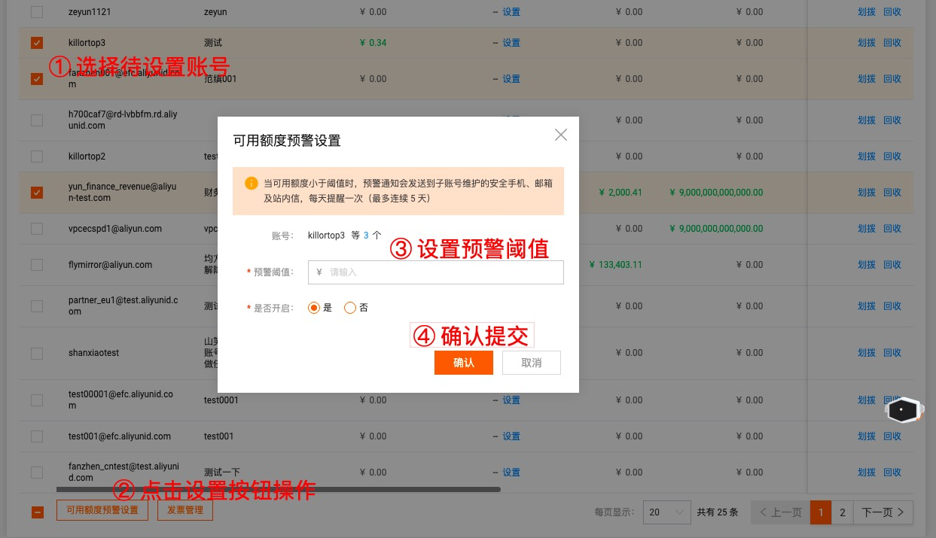Check the shanxiaotest row checkbox
Viewport: 936px width, 538px height.
tap(37, 353)
